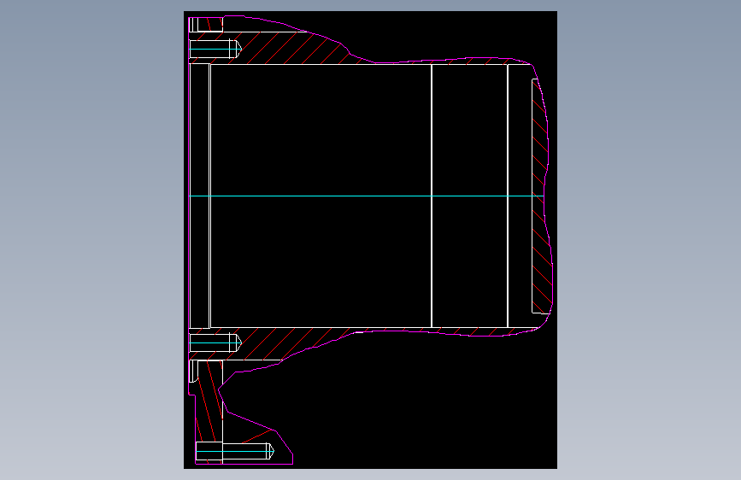The width and height of the screenshot is (741, 480).
Task: Pick the tapped hole at the bottom flange
Action: coord(235,451)
